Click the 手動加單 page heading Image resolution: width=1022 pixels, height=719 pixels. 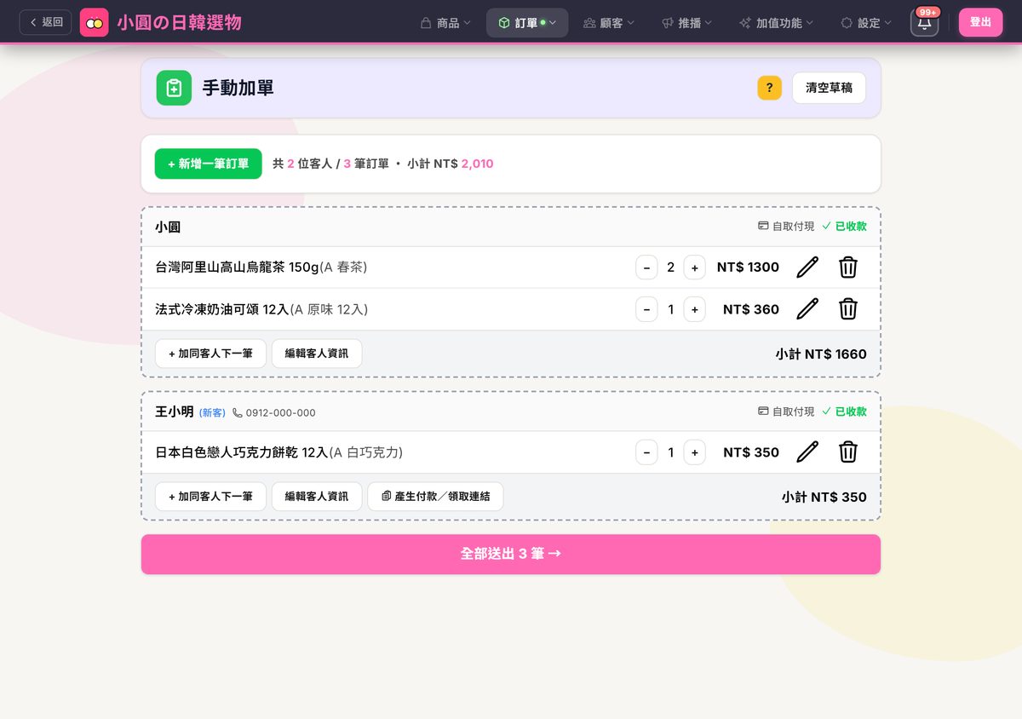pos(238,88)
